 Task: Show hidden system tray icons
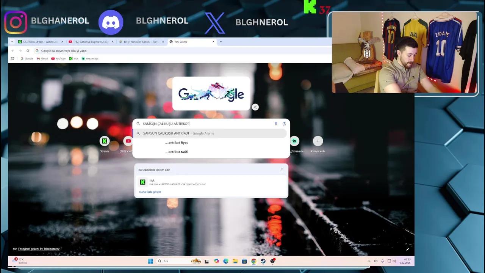369,261
